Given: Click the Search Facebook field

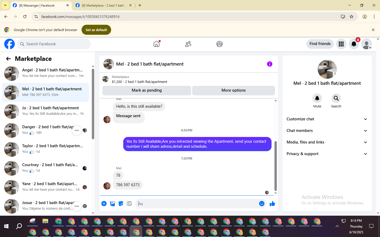Looking at the screenshot, I should click(x=54, y=44).
